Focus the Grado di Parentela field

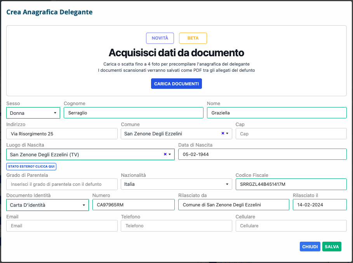pos(62,184)
